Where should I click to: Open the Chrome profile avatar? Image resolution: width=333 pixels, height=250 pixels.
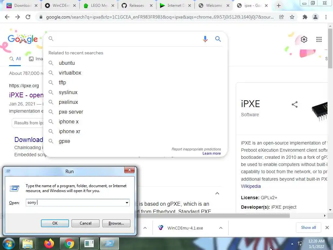click(x=315, y=17)
